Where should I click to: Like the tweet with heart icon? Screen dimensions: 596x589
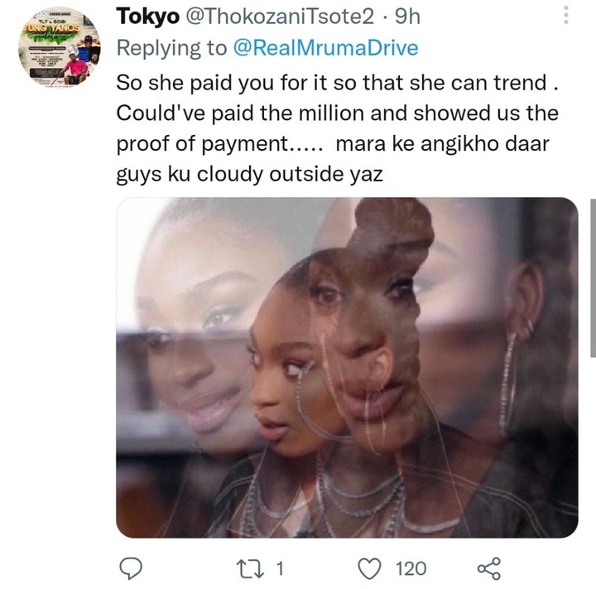pos(369,568)
